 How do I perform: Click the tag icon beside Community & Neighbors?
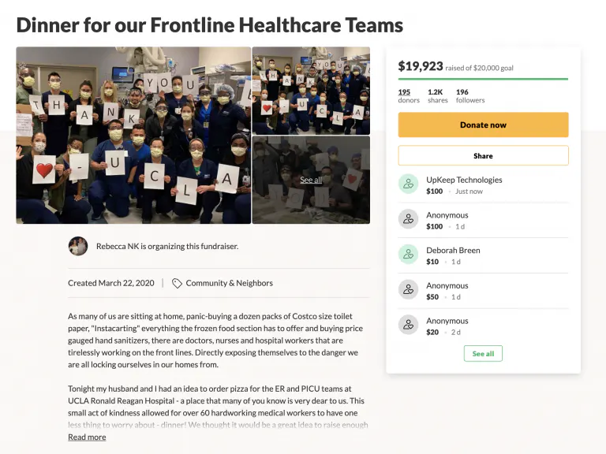tap(177, 283)
